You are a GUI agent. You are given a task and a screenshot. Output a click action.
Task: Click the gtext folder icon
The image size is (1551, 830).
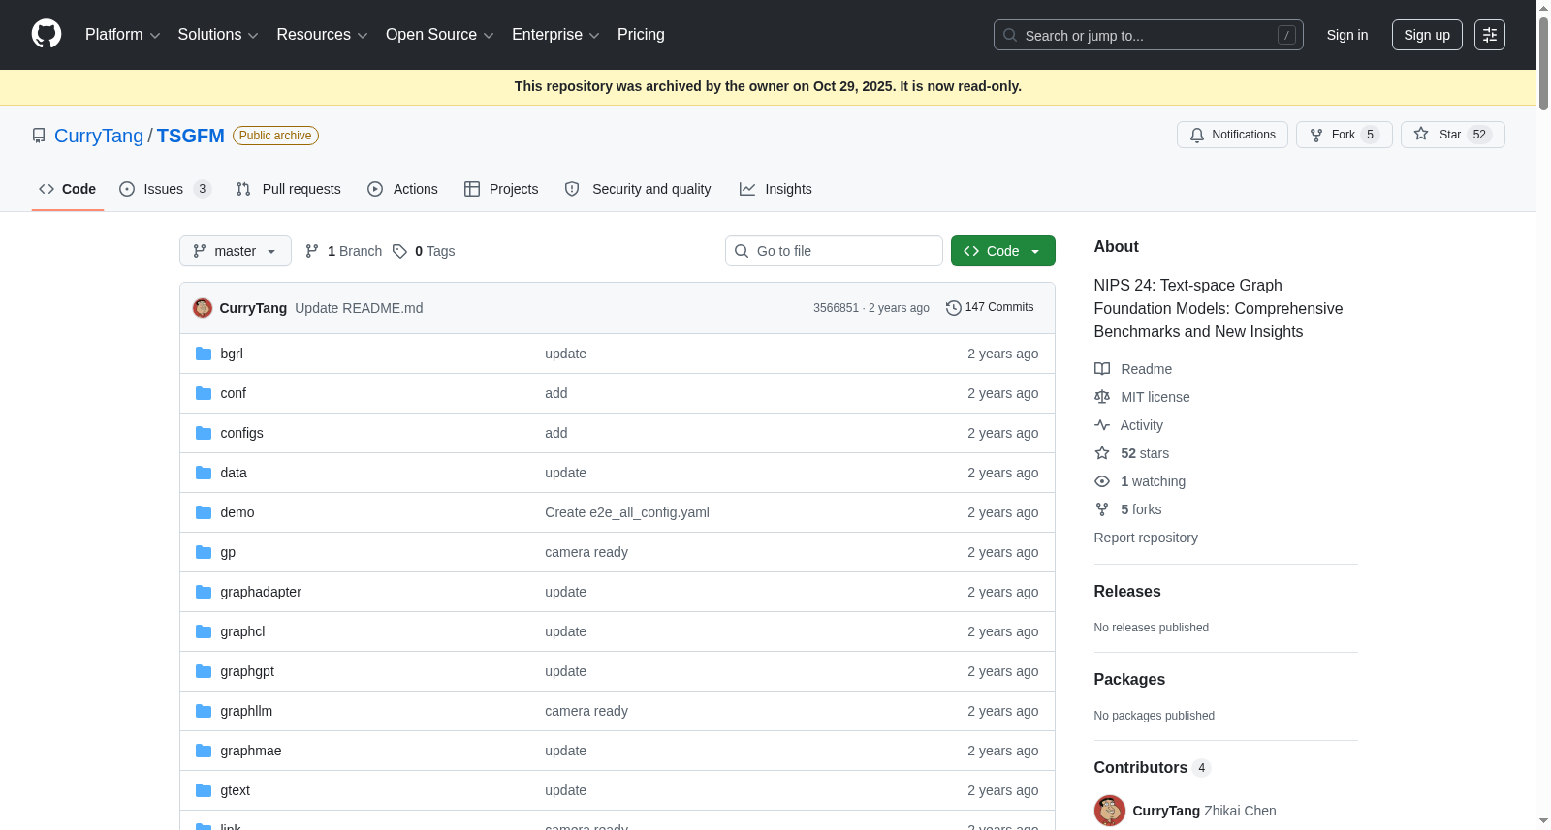click(204, 790)
